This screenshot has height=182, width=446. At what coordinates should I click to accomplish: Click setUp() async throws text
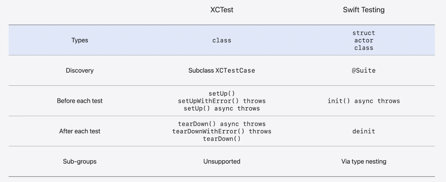222,108
